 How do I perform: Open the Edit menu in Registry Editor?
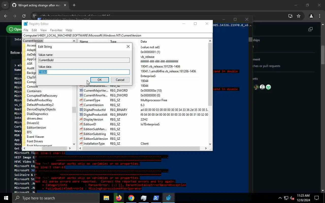(34, 30)
